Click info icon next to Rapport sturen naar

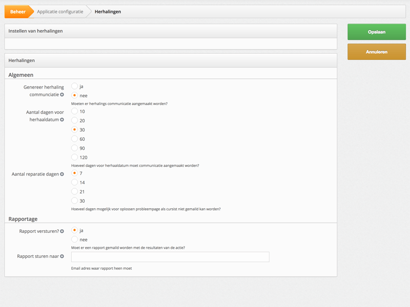point(62,256)
